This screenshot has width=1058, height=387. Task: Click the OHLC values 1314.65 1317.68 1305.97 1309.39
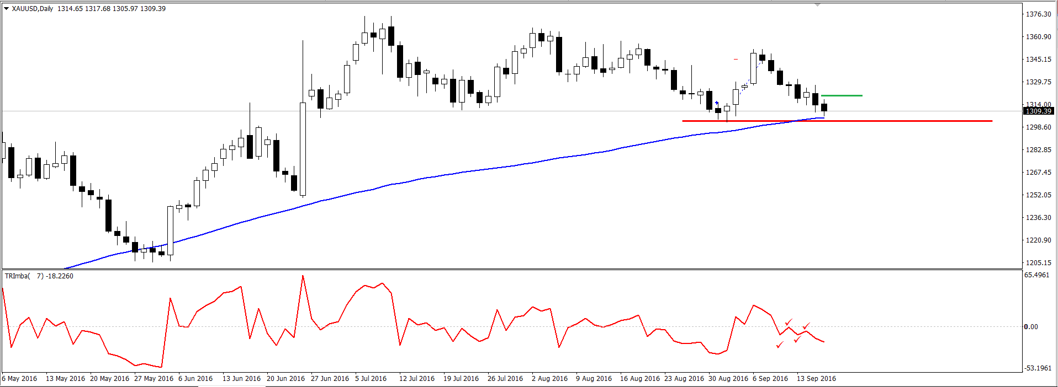[x=112, y=9]
